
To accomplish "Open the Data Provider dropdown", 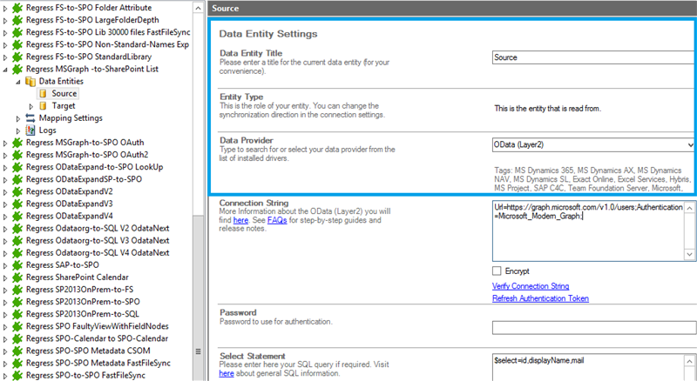I will 689,144.
